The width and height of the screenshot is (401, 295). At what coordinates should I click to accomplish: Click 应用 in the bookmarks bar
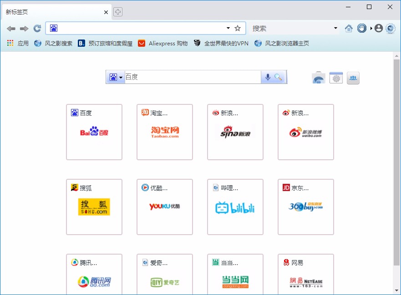pyautogui.click(x=21, y=43)
